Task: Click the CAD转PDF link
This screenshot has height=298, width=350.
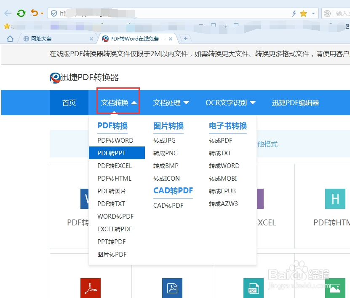Action: 169,206
